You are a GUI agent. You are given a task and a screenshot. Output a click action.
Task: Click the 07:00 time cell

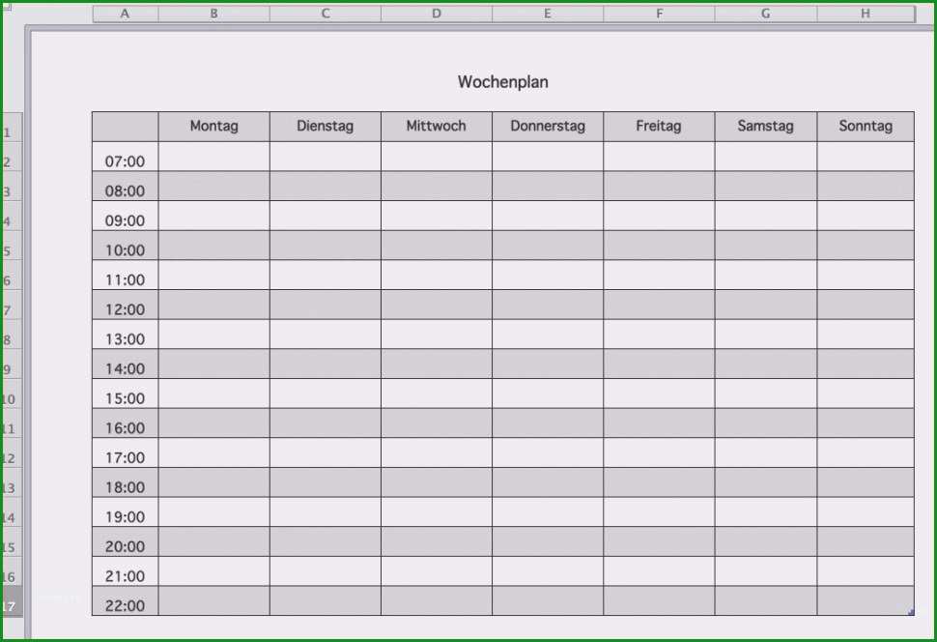pyautogui.click(x=125, y=157)
